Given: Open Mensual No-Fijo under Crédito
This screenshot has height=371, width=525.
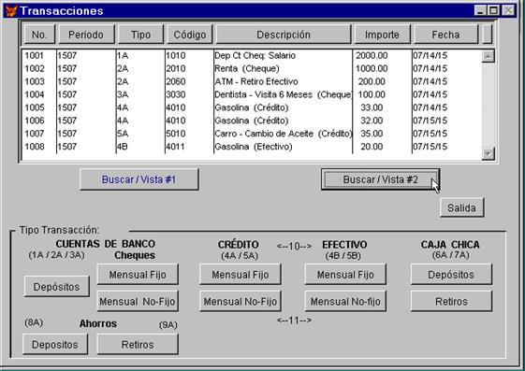Looking at the screenshot, I should (x=241, y=302).
